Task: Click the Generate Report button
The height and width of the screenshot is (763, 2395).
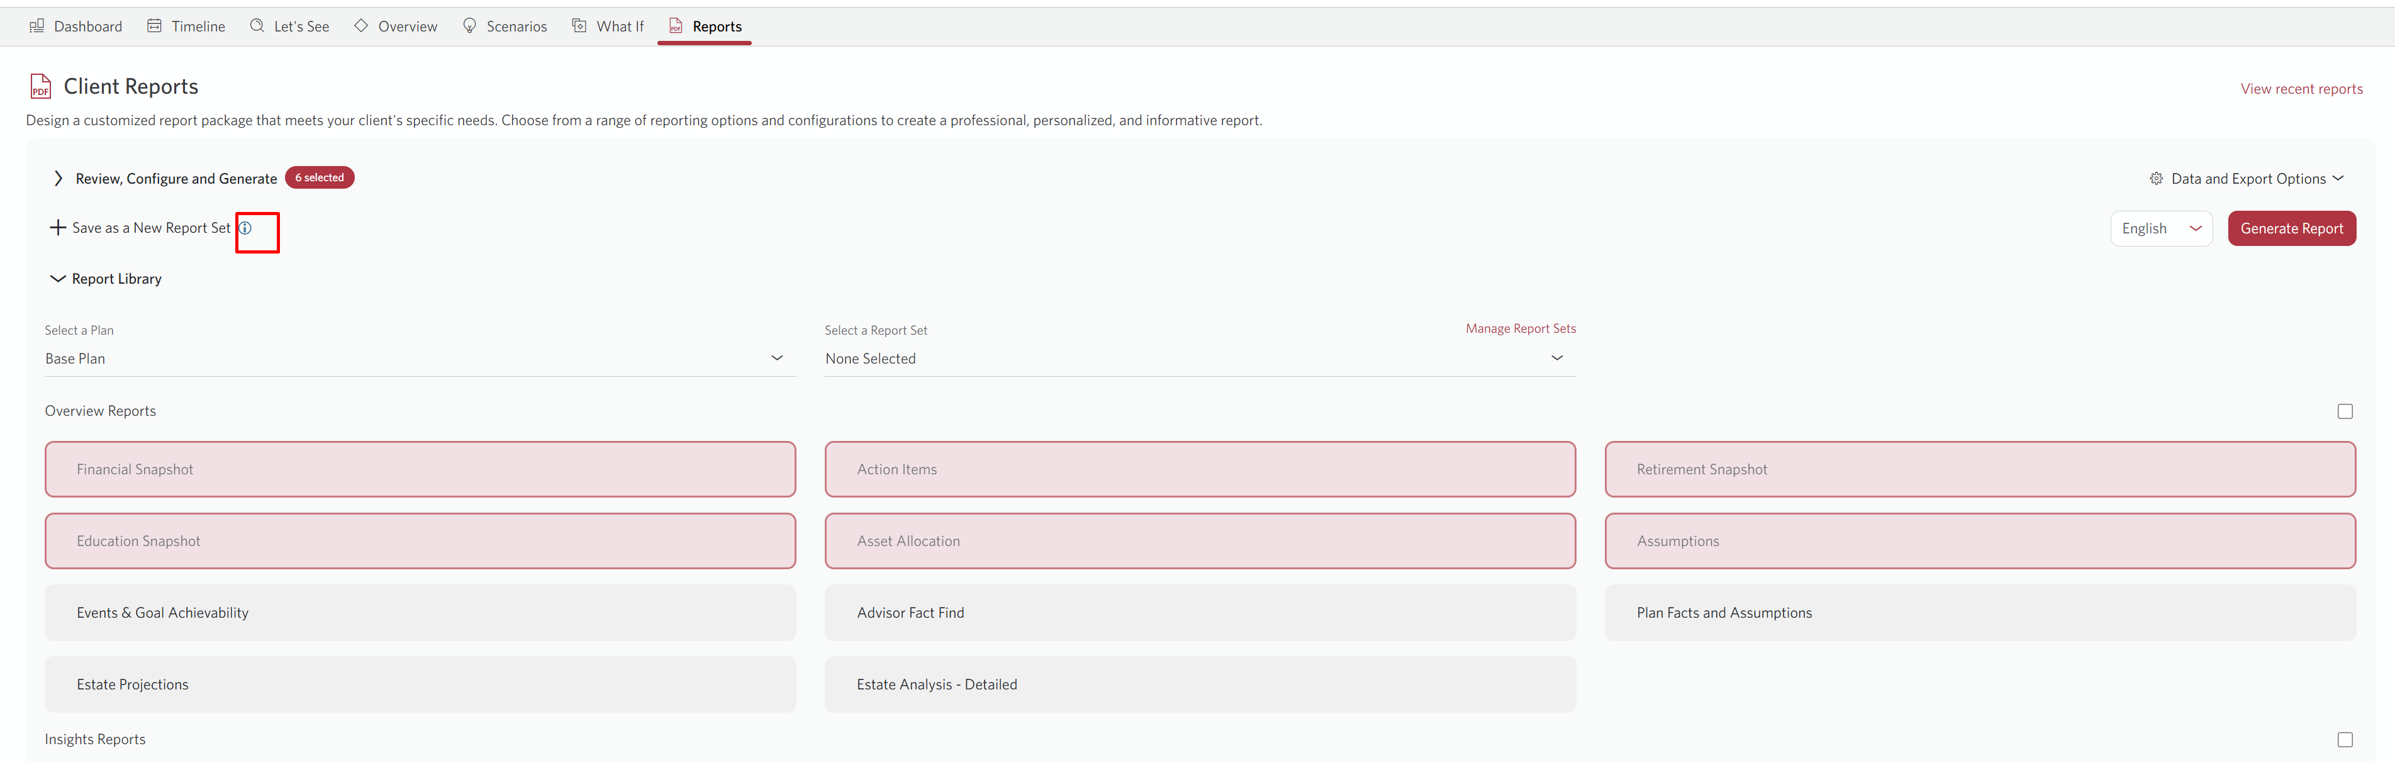Action: 2291,228
